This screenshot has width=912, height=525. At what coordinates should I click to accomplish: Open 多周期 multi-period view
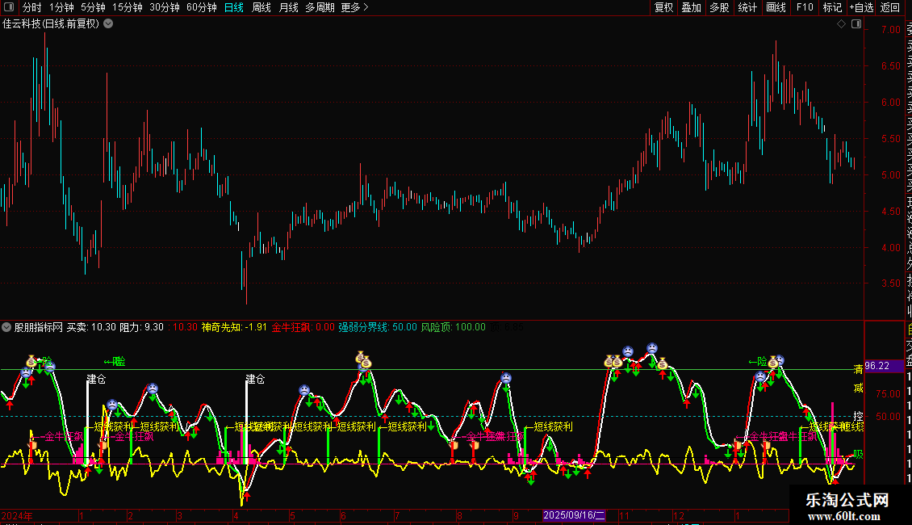pos(320,7)
